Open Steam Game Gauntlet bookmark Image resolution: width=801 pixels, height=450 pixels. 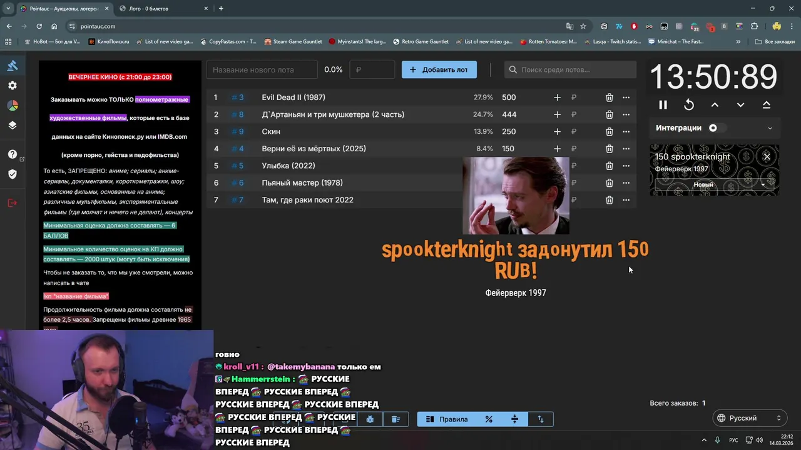click(x=293, y=42)
